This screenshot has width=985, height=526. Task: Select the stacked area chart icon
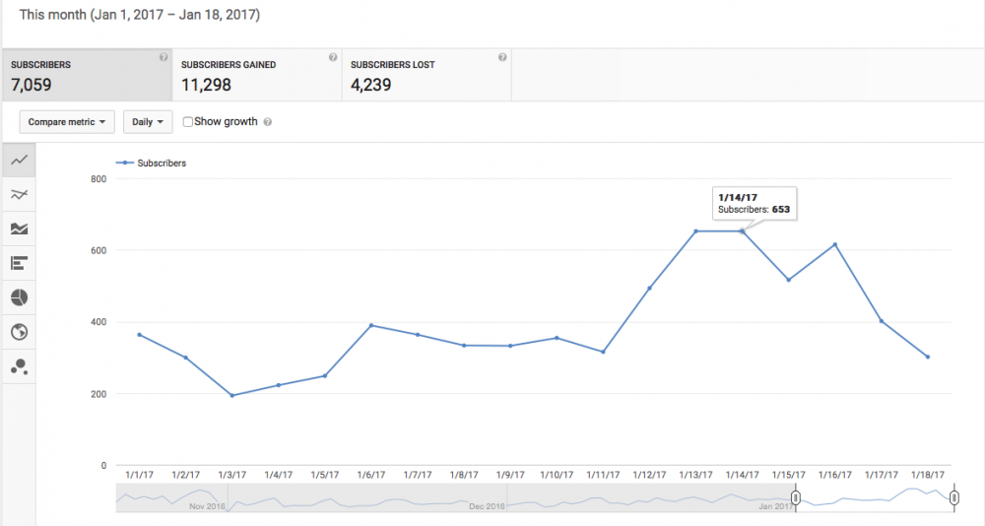(19, 229)
